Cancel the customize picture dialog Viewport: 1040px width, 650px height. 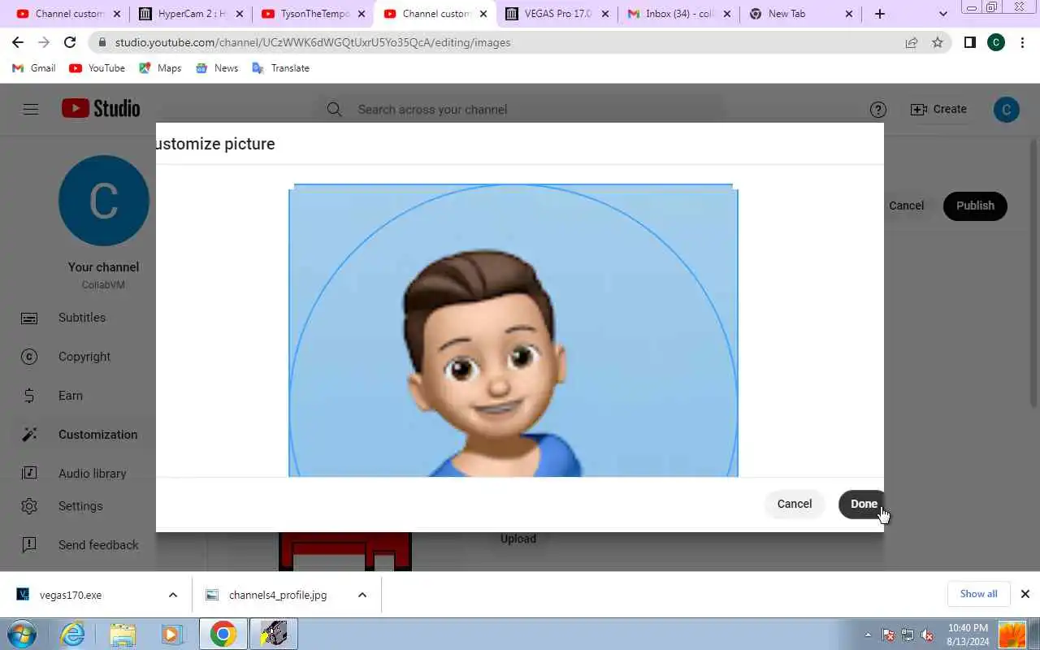pos(794,504)
